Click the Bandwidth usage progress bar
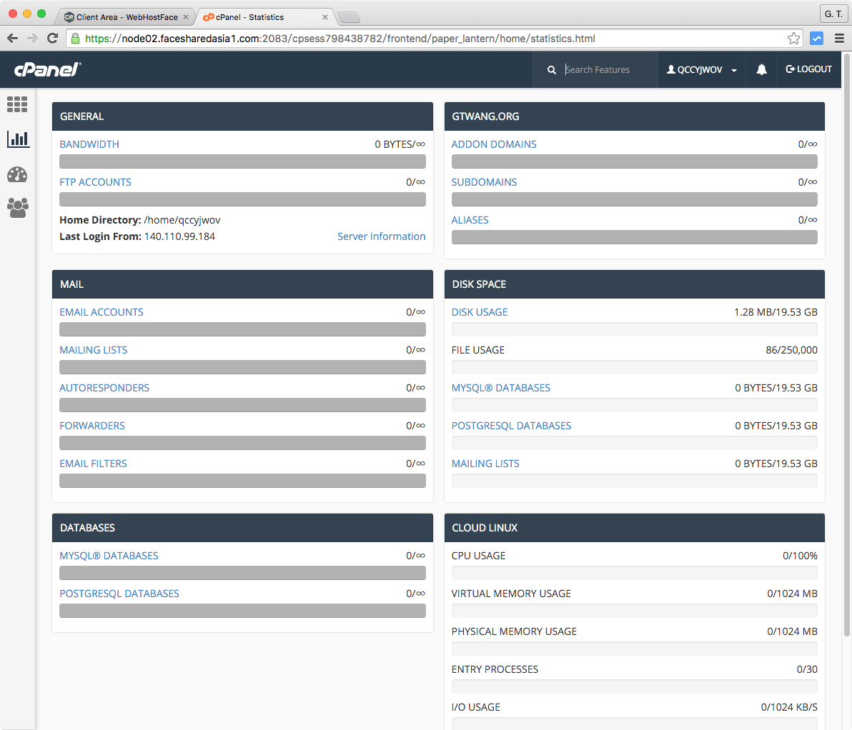 pyautogui.click(x=242, y=161)
